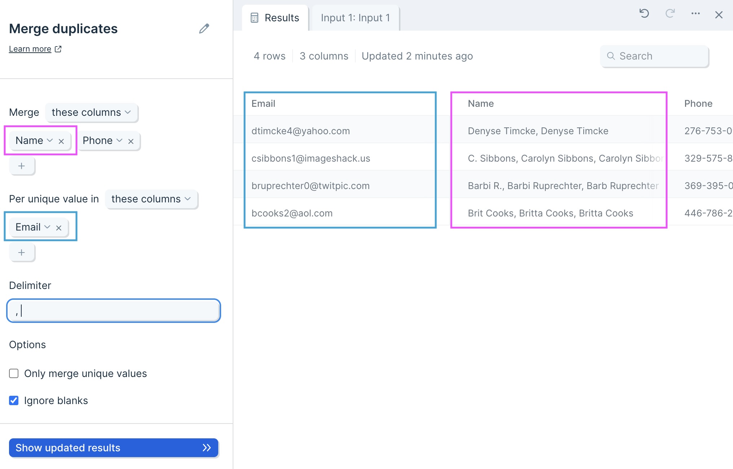Open the Merge 'these columns' dropdown
This screenshot has width=733, height=469.
[x=91, y=112]
